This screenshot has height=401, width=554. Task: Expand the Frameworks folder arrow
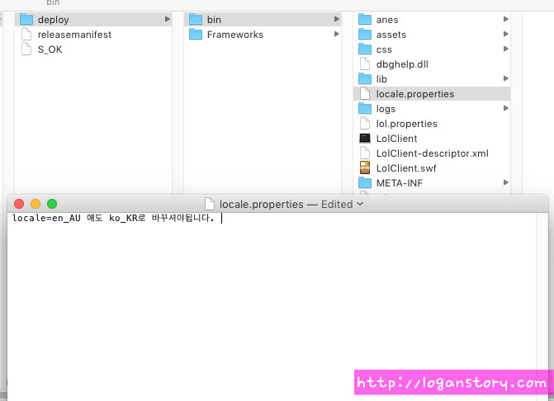tap(337, 34)
